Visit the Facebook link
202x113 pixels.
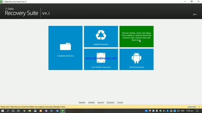coord(110,102)
